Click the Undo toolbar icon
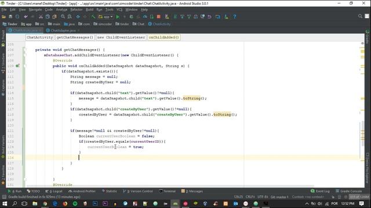Image resolution: width=371 pixels, height=208 pixels. point(26,17)
